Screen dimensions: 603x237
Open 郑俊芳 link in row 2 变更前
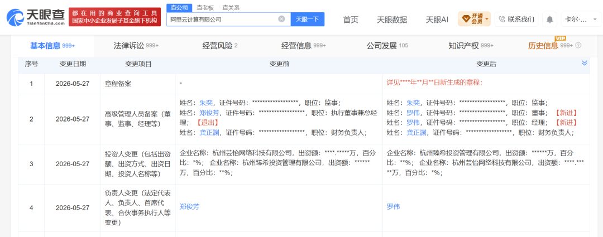[x=209, y=113]
